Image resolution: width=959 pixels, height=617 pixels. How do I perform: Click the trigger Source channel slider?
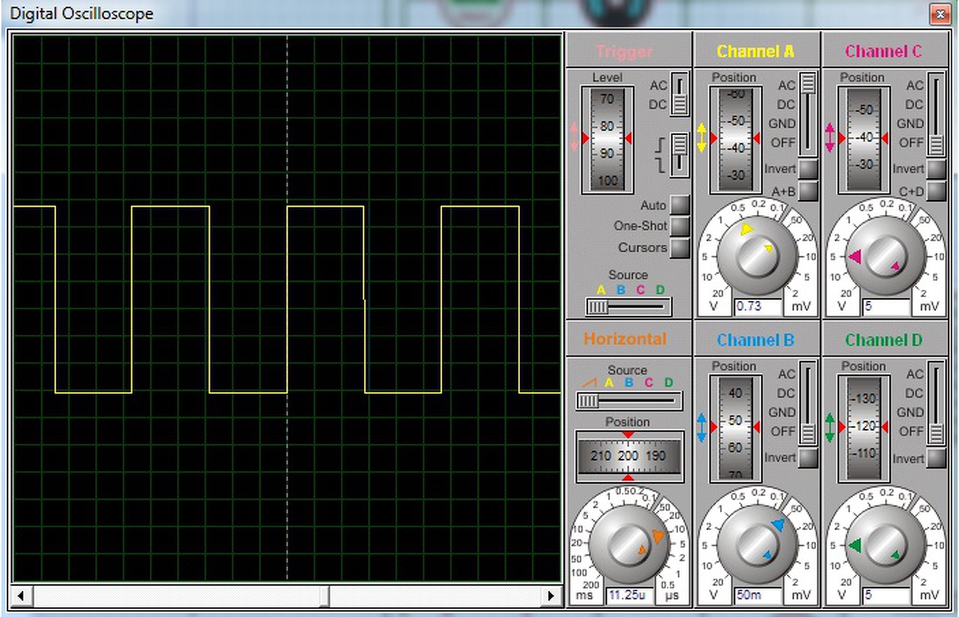629,306
